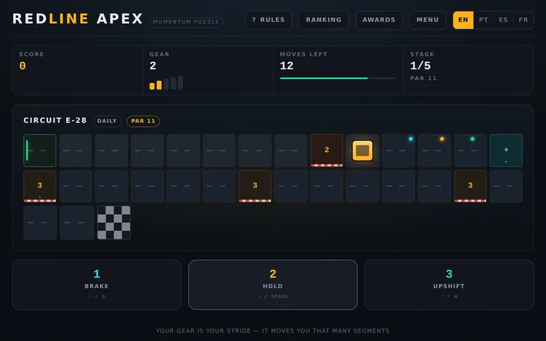Switch language to EN
The width and height of the screenshot is (546, 341).
coord(463,20)
